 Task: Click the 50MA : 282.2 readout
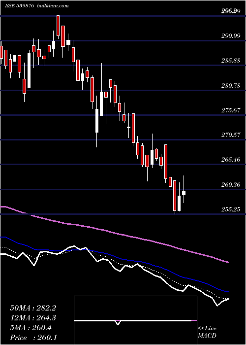pos(33,308)
